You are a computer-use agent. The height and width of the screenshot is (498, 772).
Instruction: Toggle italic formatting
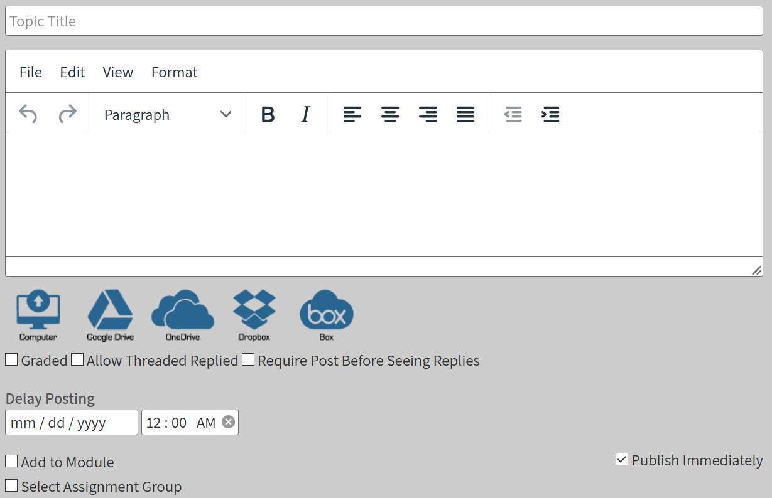click(x=305, y=114)
